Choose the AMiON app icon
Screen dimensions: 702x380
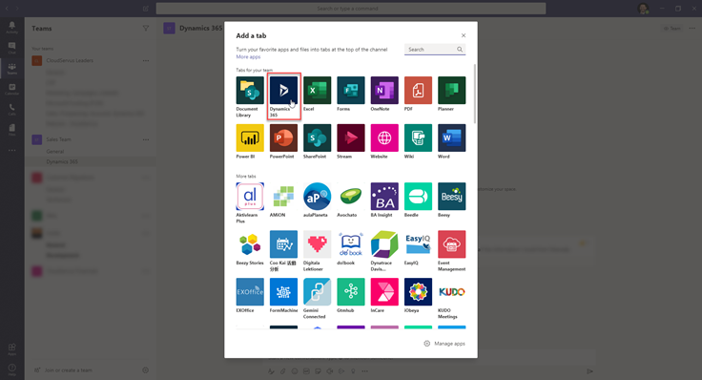point(283,197)
